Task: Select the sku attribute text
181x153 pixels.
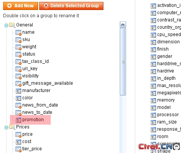Action: click(26, 39)
